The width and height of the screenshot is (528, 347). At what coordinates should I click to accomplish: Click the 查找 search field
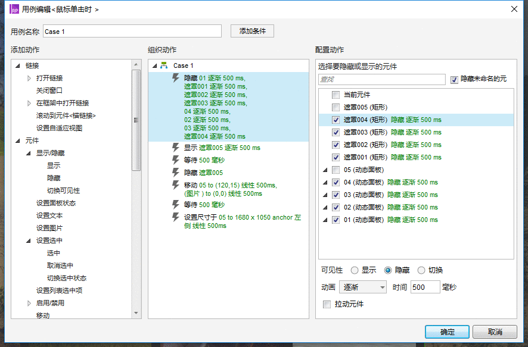[382, 79]
